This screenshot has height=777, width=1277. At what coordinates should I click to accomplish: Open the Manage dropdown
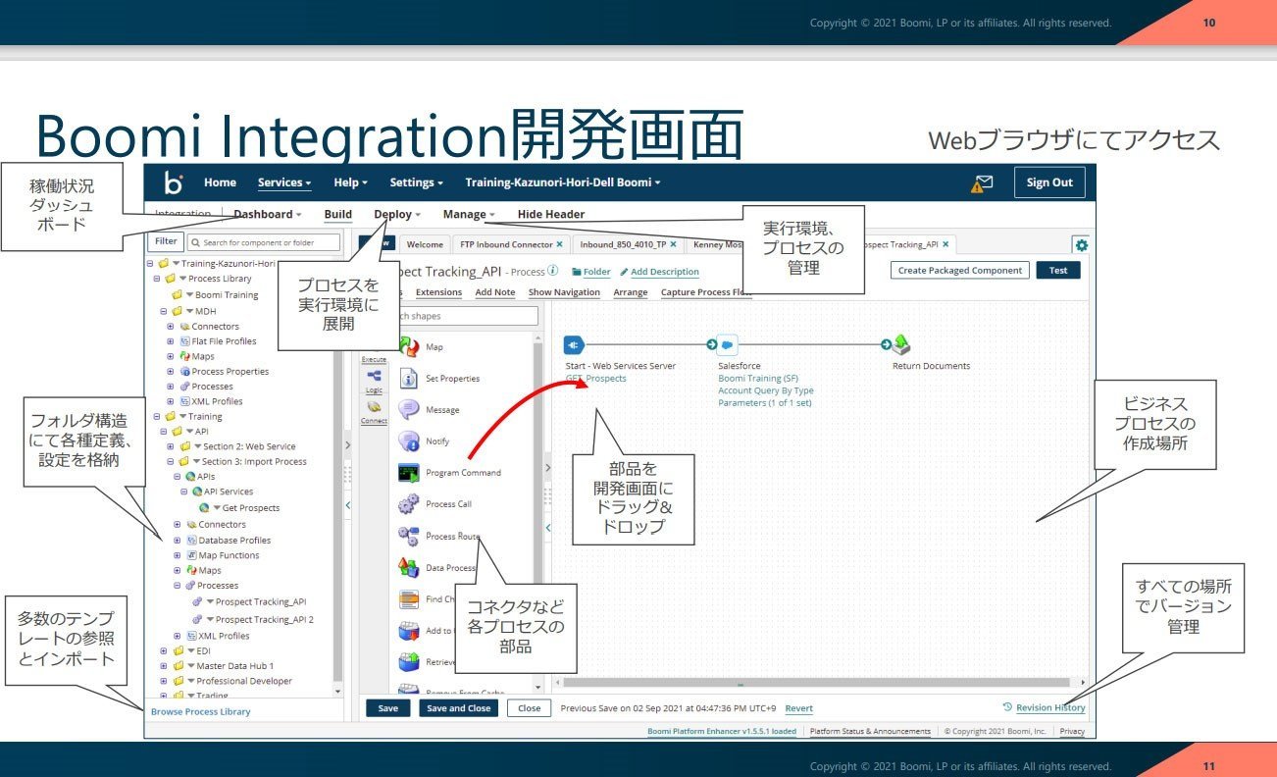coord(469,214)
